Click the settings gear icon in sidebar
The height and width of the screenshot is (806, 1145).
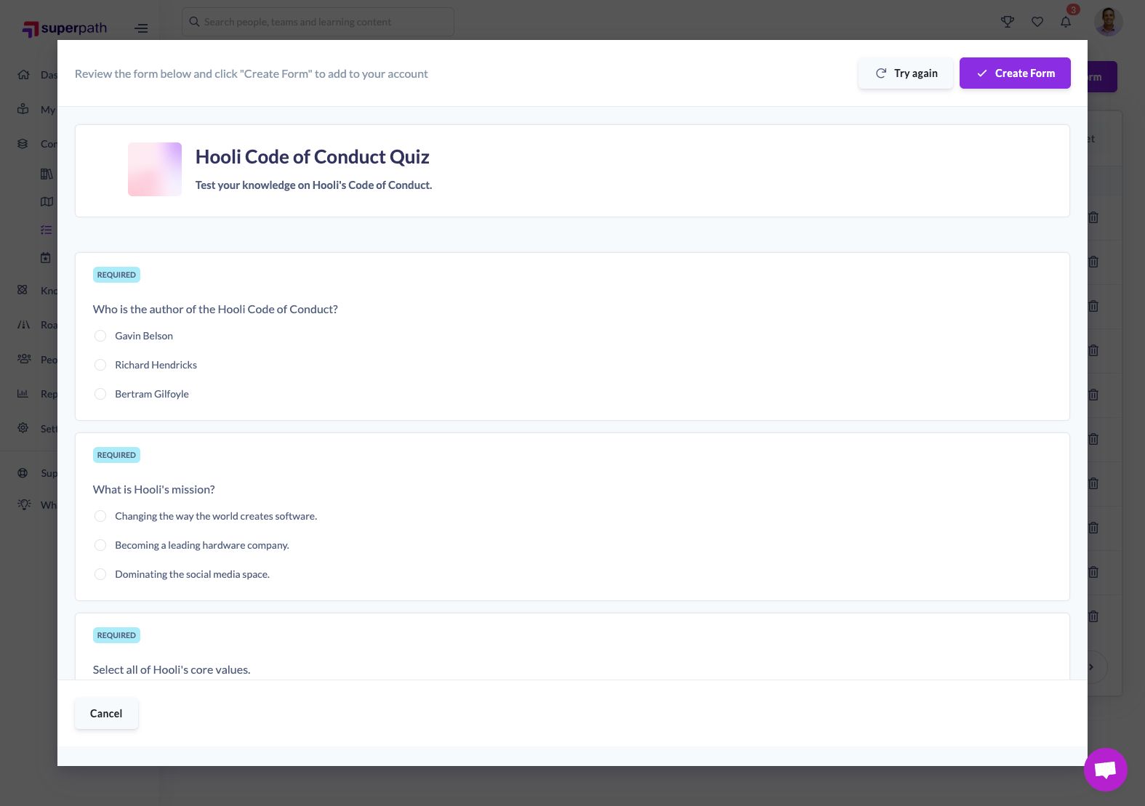[x=23, y=428]
